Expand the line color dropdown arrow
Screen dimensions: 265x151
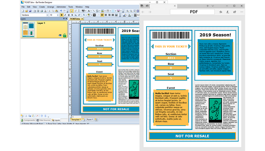127,15
